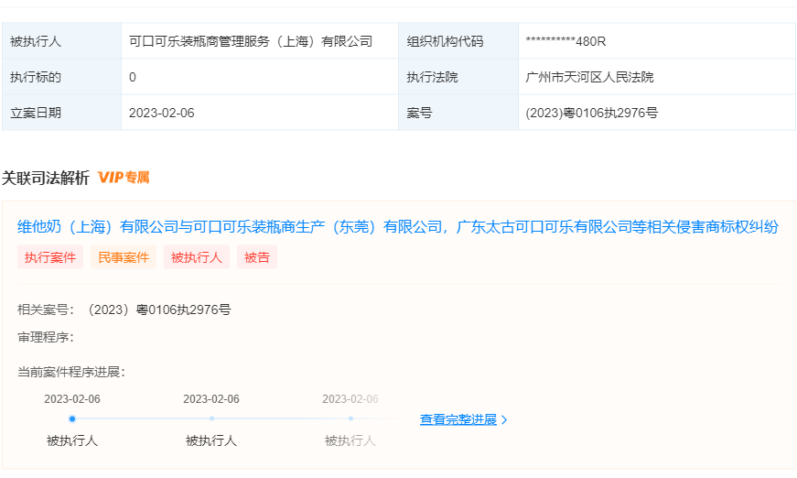The width and height of the screenshot is (797, 478).
Task: Click the 被执行人 table header cell
Action: tap(61, 41)
